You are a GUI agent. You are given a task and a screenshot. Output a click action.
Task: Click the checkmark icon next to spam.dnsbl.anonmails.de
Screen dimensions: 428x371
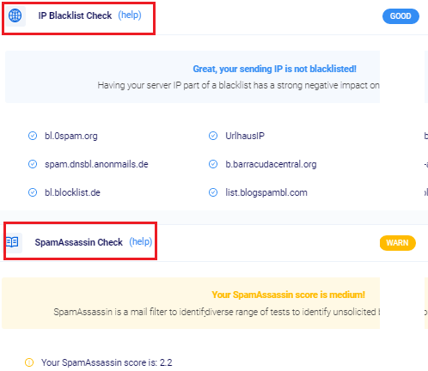[33, 164]
